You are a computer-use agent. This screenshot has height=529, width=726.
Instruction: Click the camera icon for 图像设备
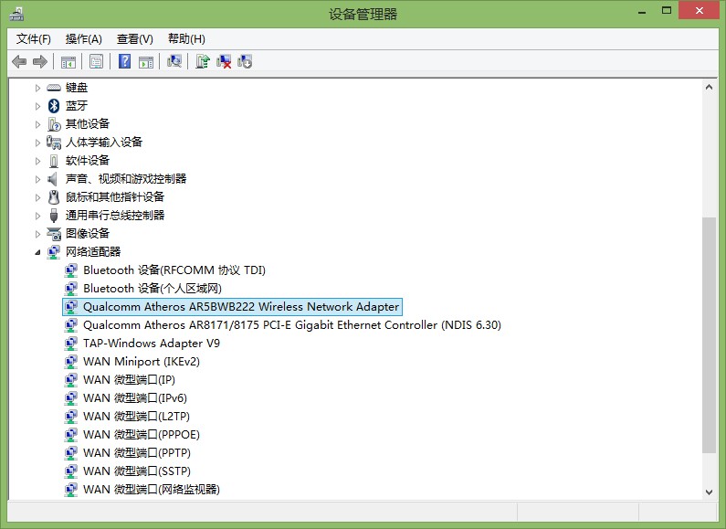pyautogui.click(x=54, y=234)
